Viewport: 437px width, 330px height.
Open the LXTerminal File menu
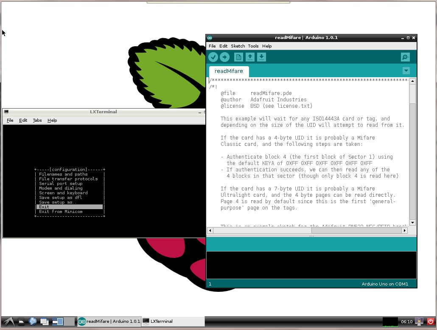[10, 120]
